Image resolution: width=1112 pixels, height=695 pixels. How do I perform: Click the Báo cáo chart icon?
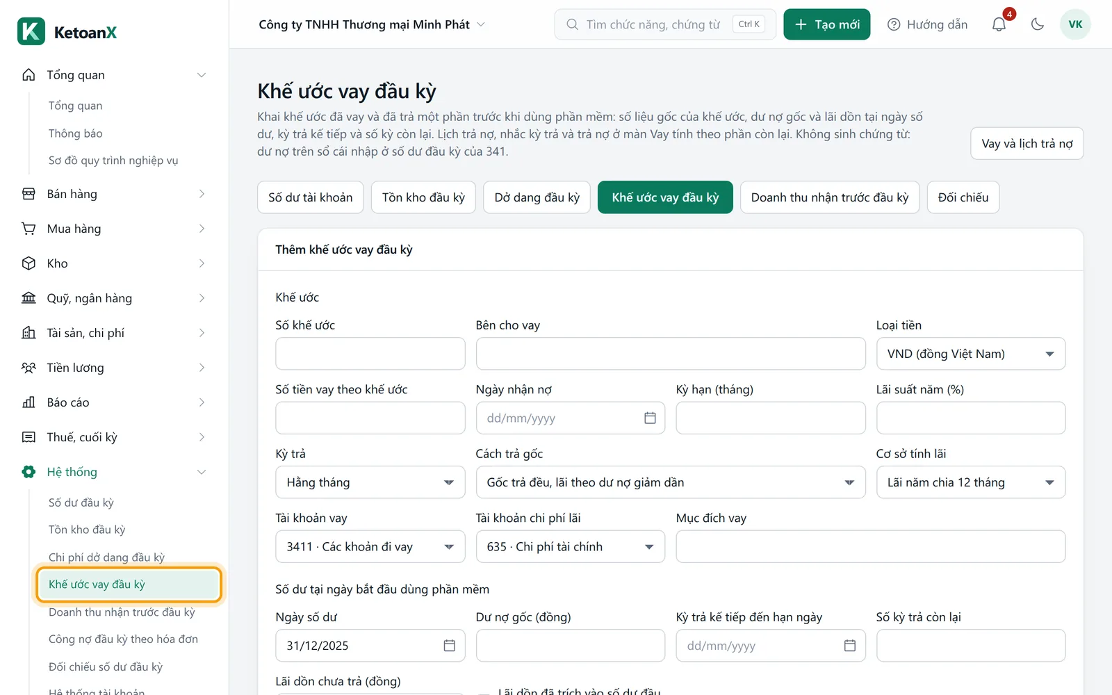coord(28,402)
